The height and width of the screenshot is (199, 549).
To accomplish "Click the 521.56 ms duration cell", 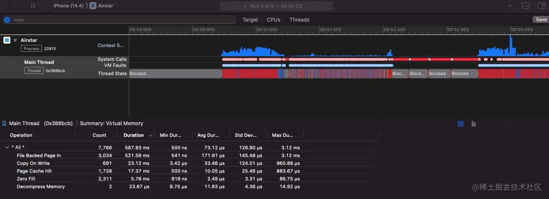I will [137, 155].
